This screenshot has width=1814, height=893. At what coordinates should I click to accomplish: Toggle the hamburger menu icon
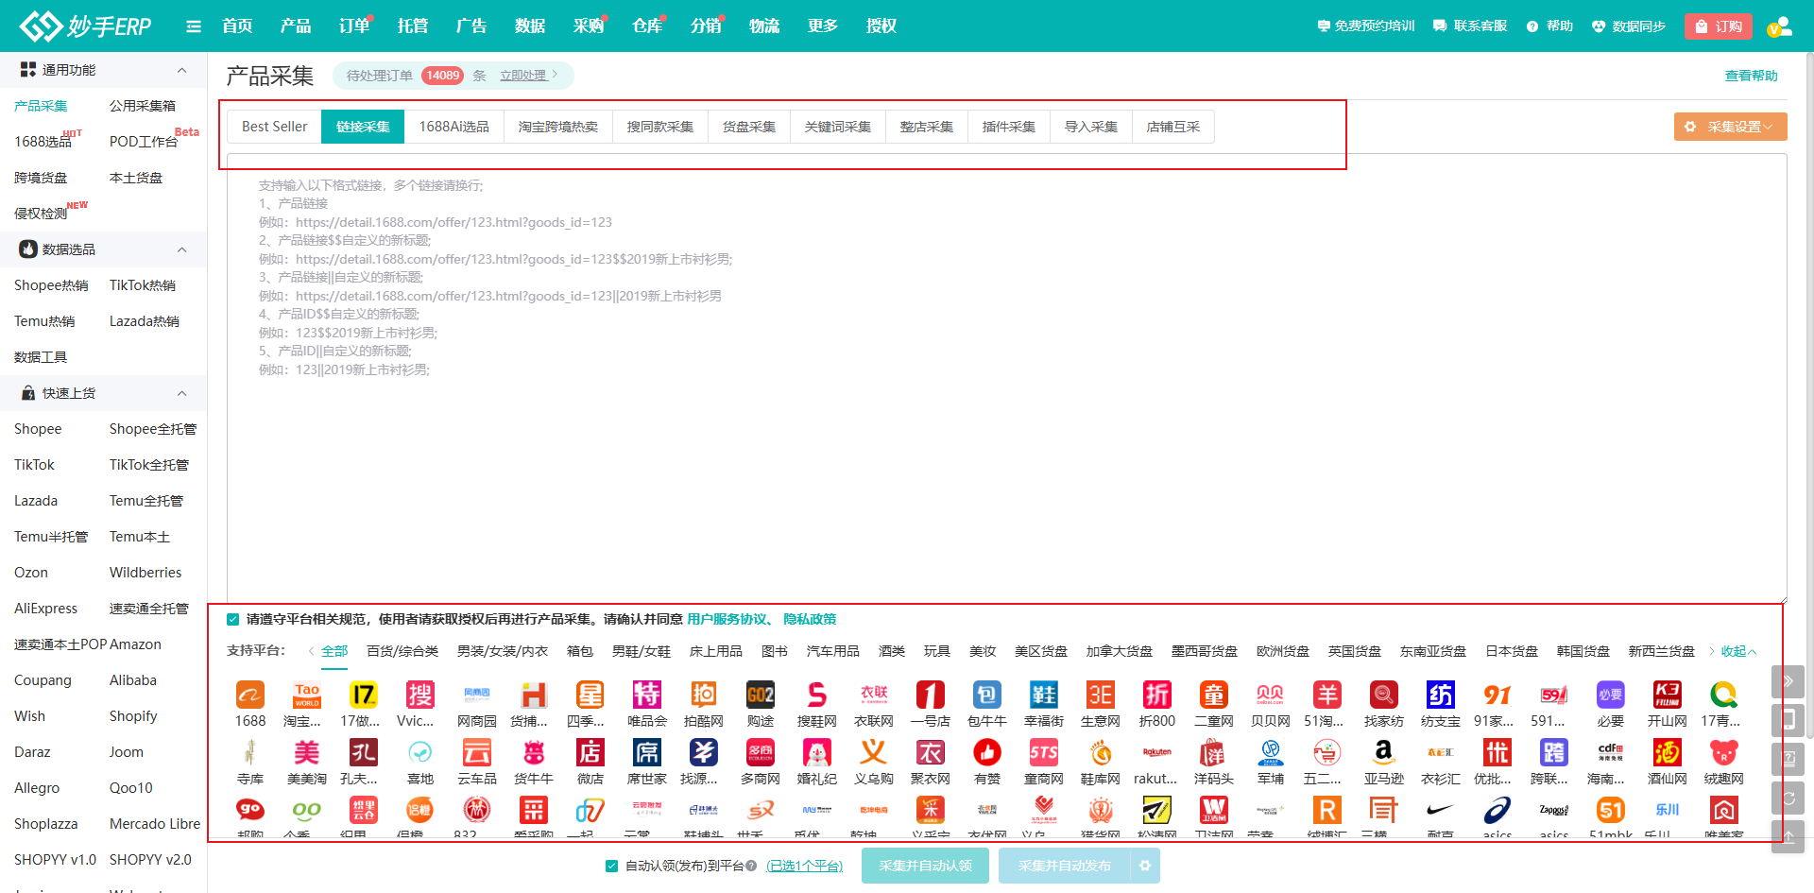pos(194,26)
